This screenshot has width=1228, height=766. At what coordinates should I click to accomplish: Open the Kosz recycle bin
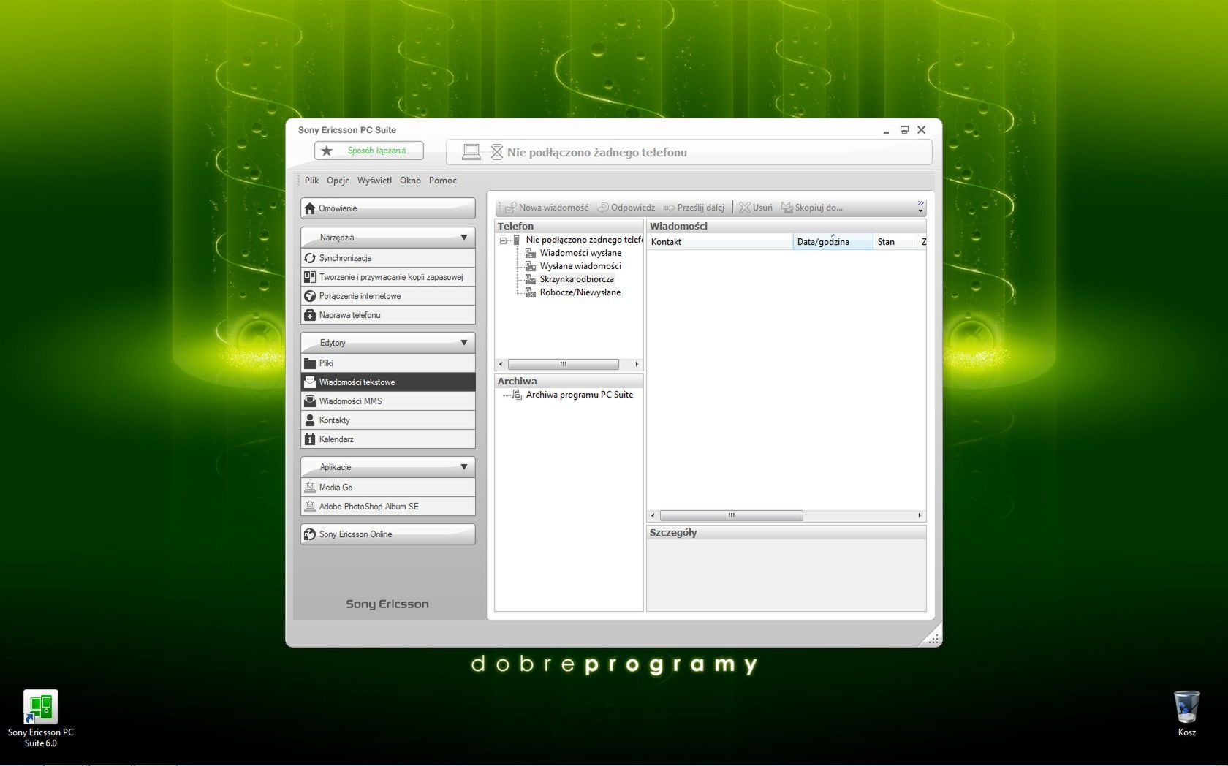pos(1186,713)
